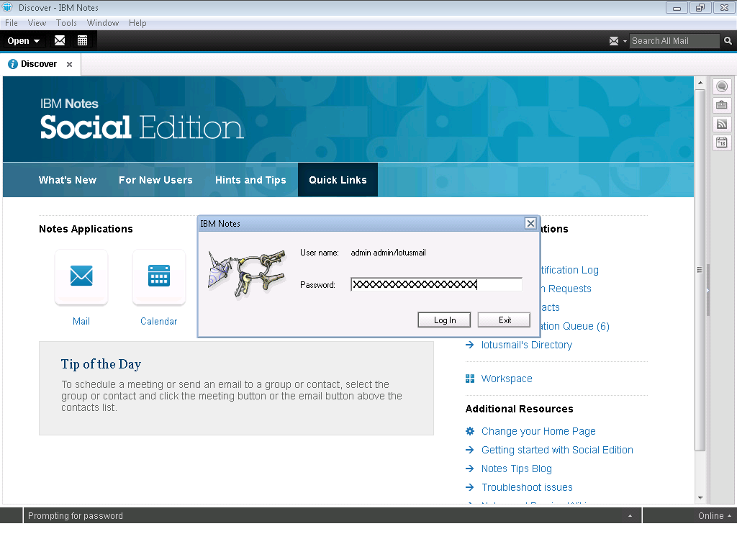Open the briefcase sidebar panel icon
737x552 pixels.
[722, 105]
